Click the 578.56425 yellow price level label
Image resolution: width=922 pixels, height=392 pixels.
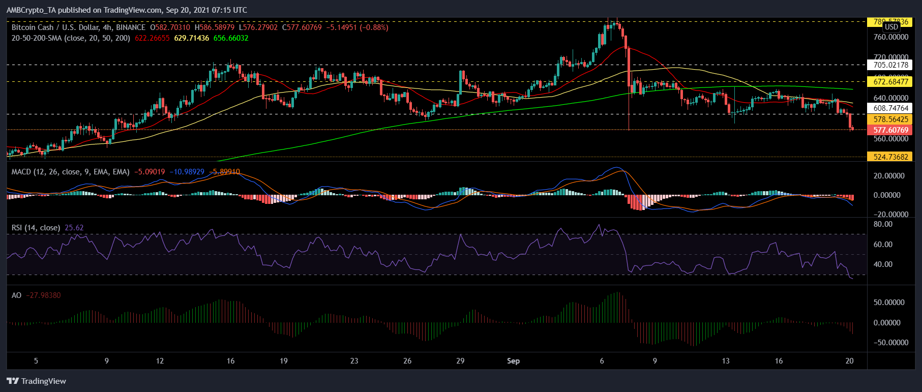coord(890,119)
